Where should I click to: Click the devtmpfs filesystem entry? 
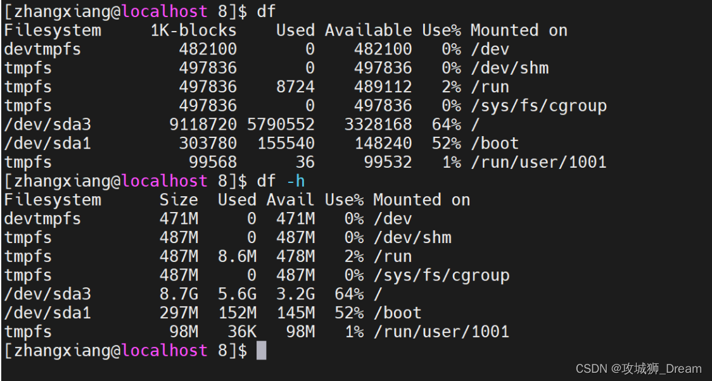coord(42,49)
